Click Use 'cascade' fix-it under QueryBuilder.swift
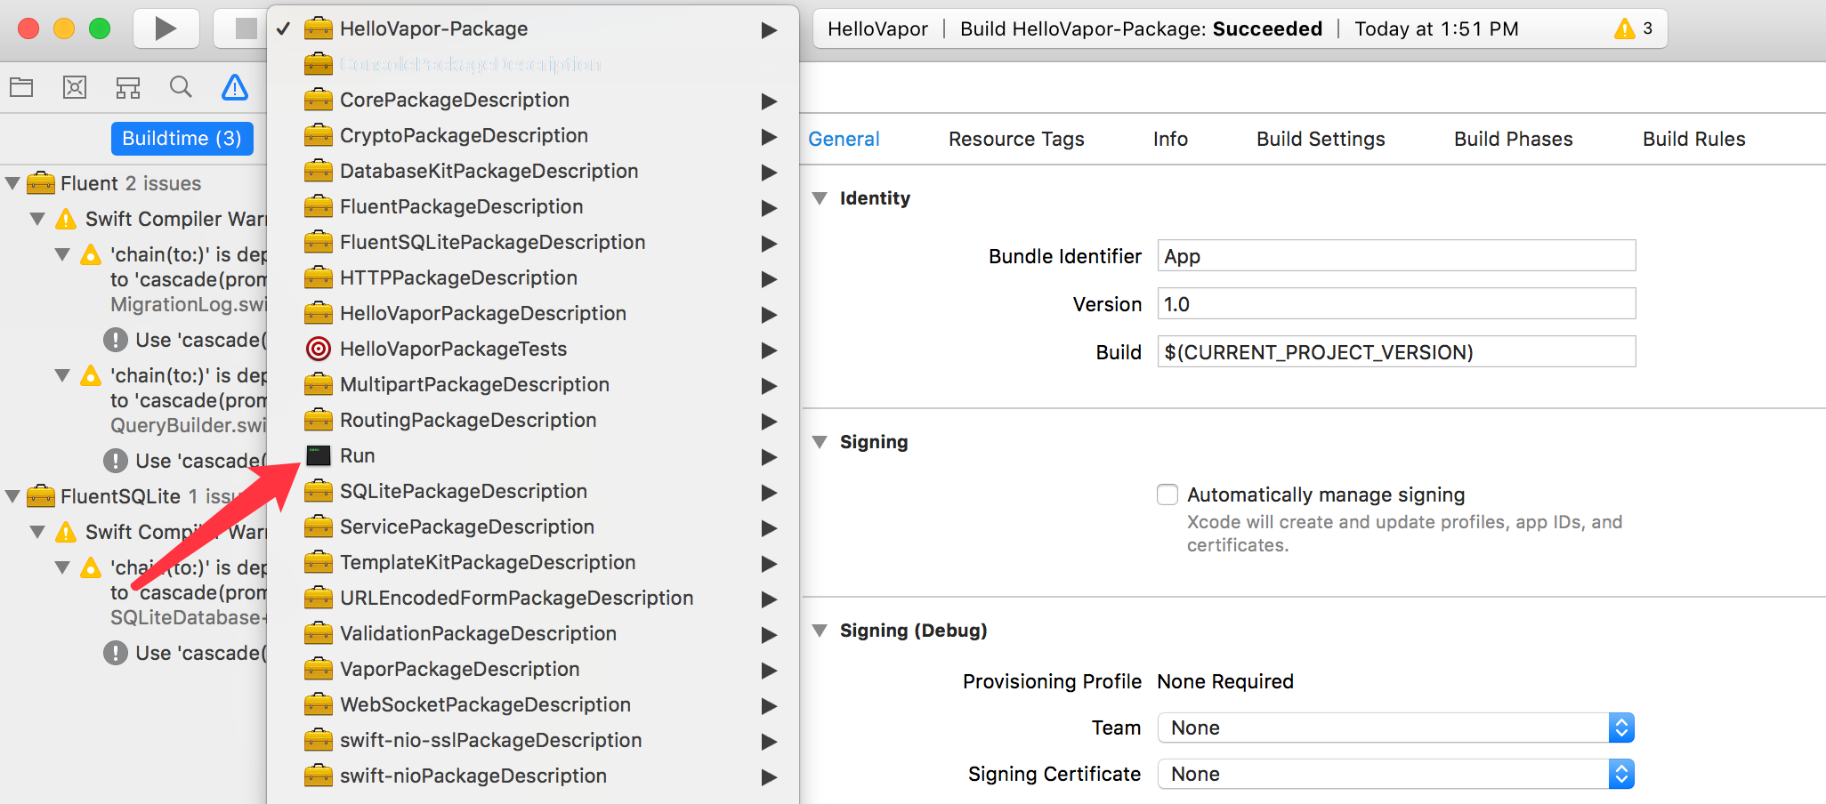1826x804 pixels. (185, 461)
